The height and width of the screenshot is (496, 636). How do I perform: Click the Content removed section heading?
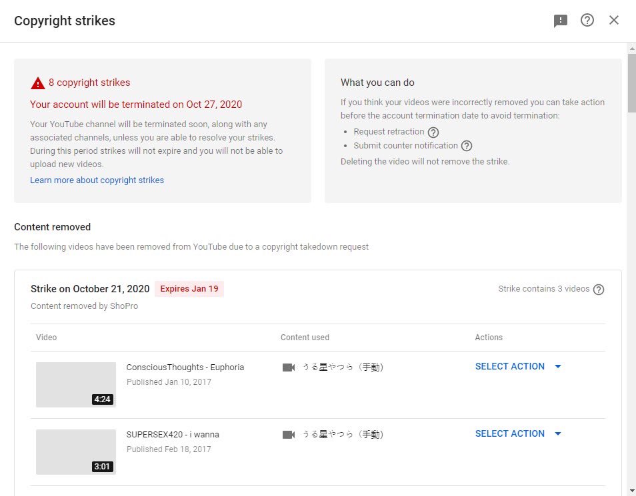tap(52, 227)
